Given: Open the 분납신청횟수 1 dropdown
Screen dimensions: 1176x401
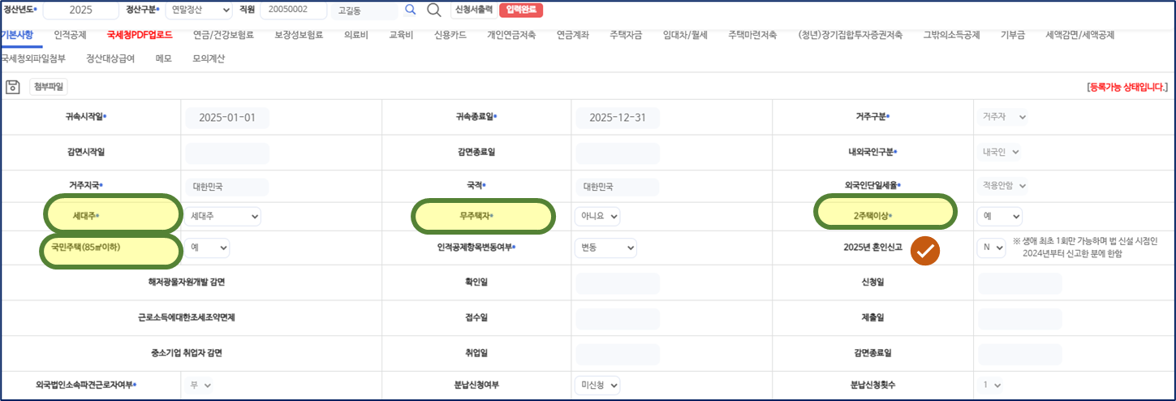Looking at the screenshot, I should pyautogui.click(x=991, y=385).
